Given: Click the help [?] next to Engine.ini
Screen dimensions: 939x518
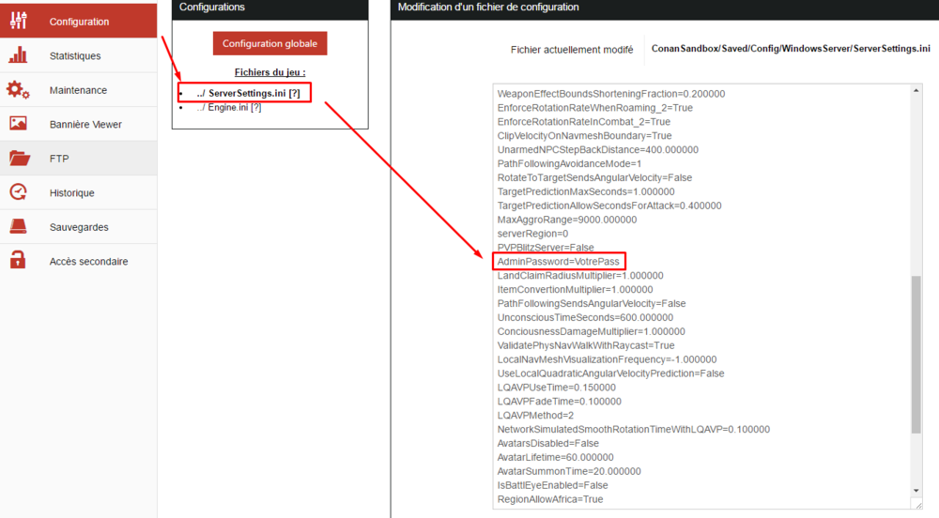Looking at the screenshot, I should [x=255, y=108].
